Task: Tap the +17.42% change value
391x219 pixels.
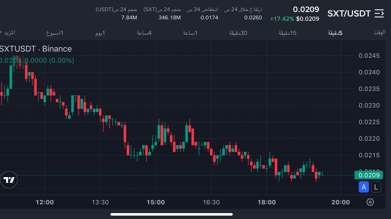Action: pyautogui.click(x=282, y=19)
